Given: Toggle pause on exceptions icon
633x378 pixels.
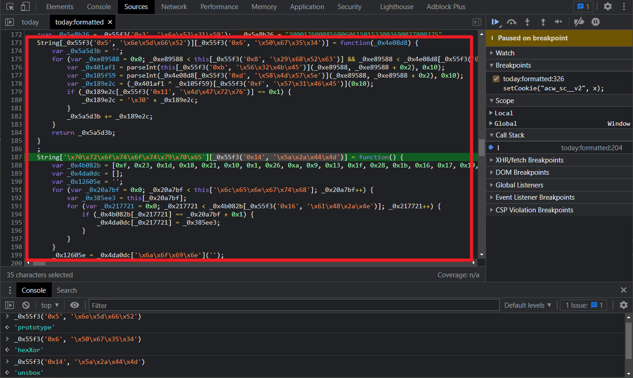Looking at the screenshot, I should click(595, 22).
